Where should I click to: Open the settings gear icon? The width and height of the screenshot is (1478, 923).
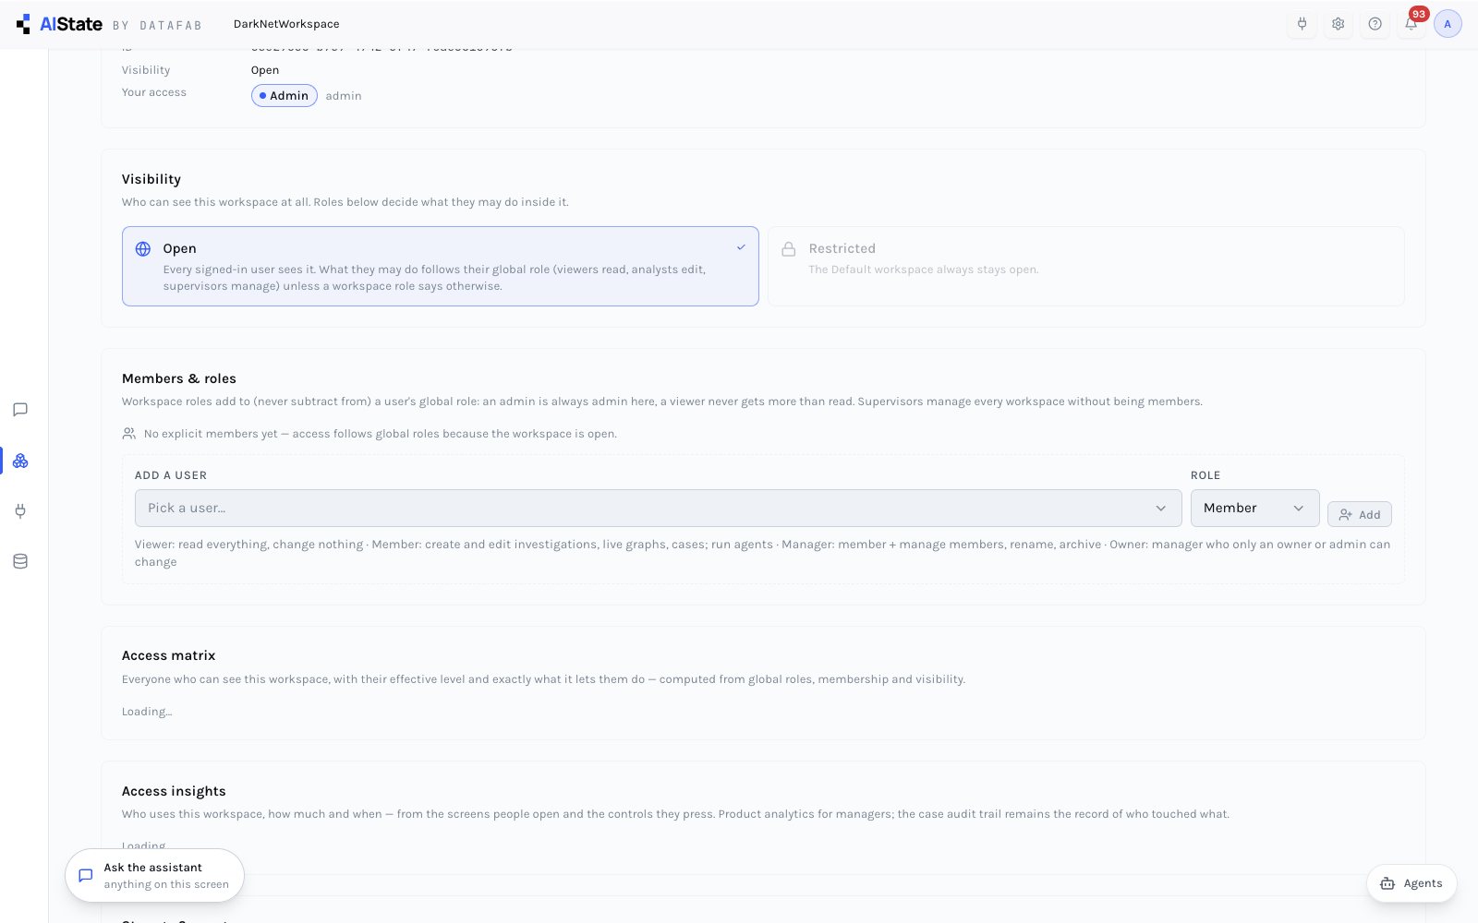click(1338, 24)
